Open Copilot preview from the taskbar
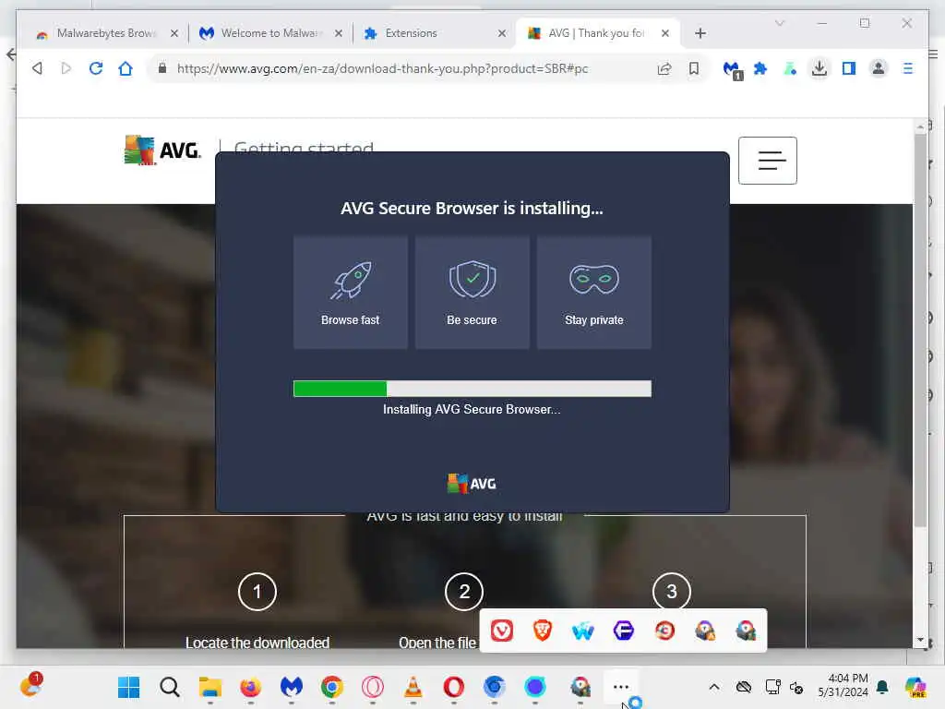Viewport: 945px width, 709px height. (915, 687)
